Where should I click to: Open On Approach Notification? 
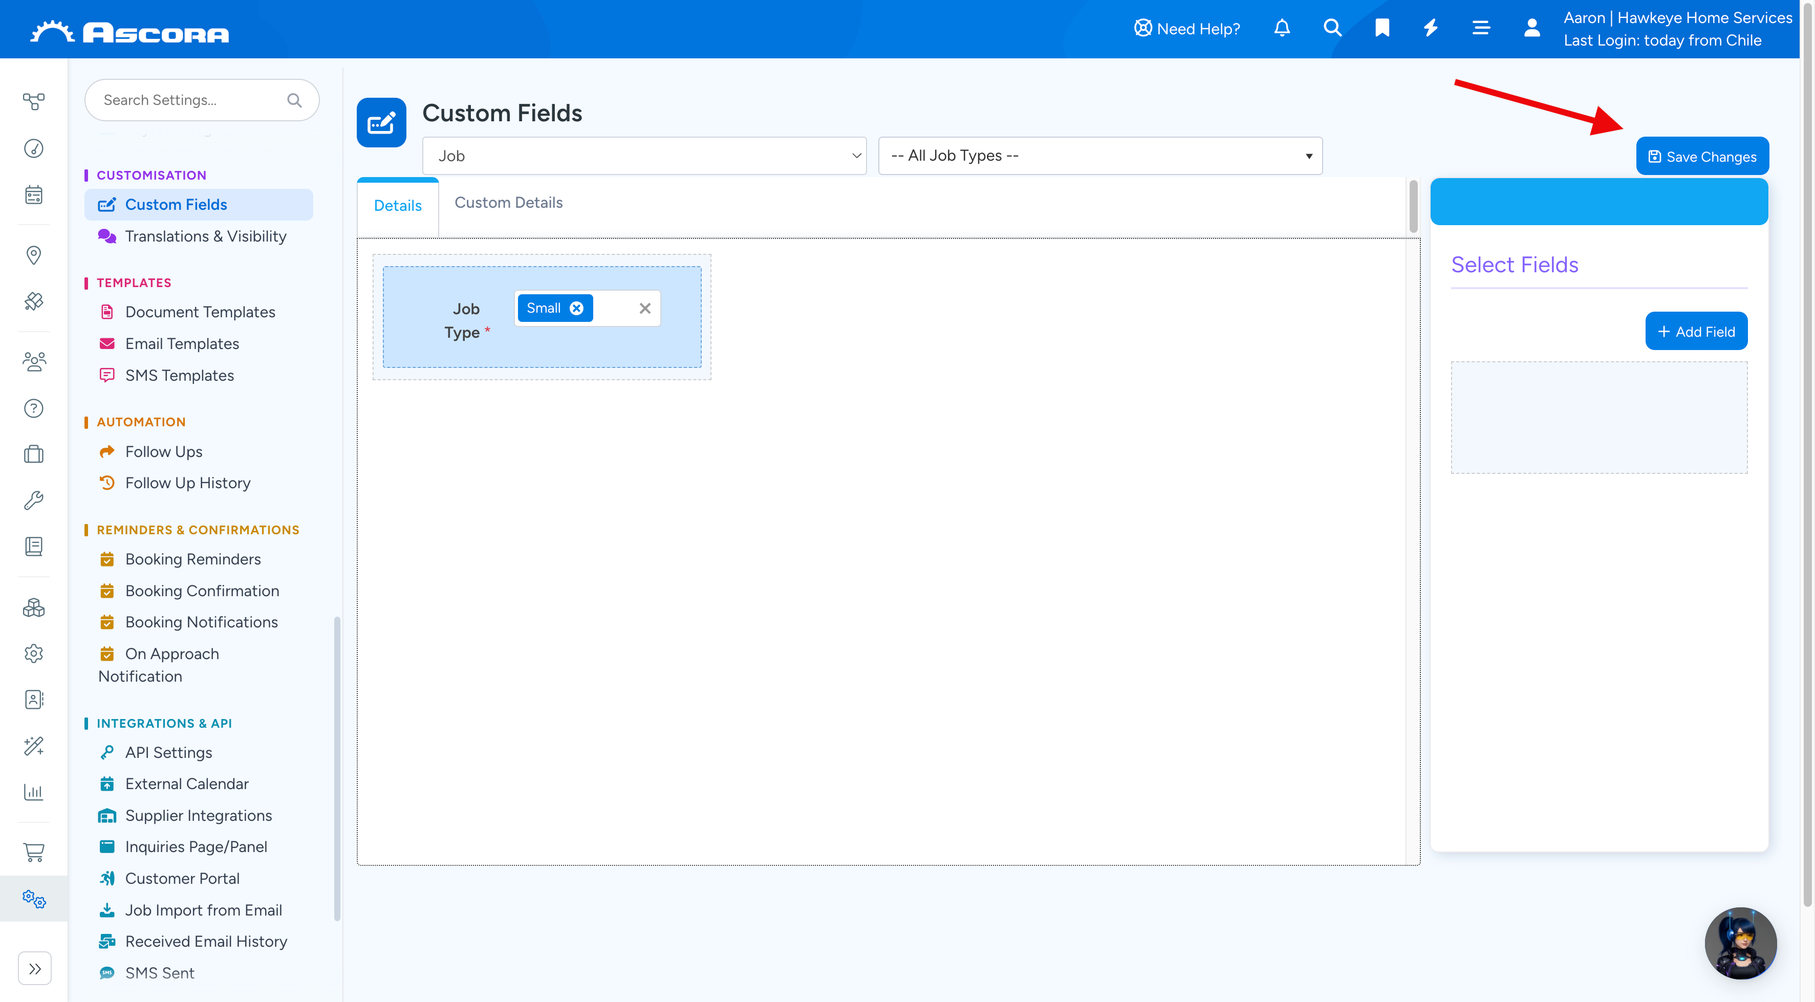pyautogui.click(x=159, y=664)
